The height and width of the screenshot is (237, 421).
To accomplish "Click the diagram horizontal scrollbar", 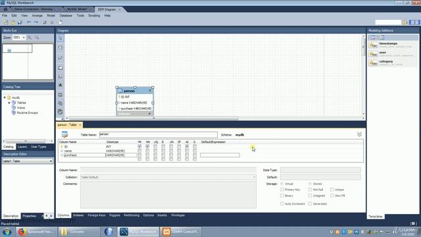I will (153, 118).
